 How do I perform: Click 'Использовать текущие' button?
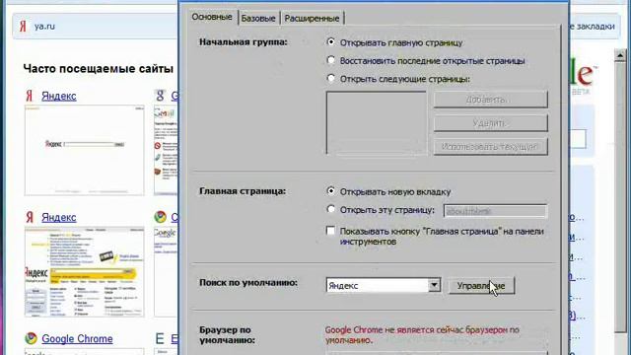491,147
